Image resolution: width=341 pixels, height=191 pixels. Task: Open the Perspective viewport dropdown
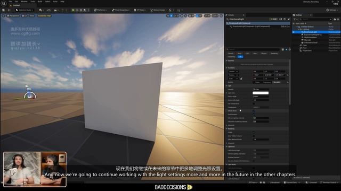click(13, 16)
